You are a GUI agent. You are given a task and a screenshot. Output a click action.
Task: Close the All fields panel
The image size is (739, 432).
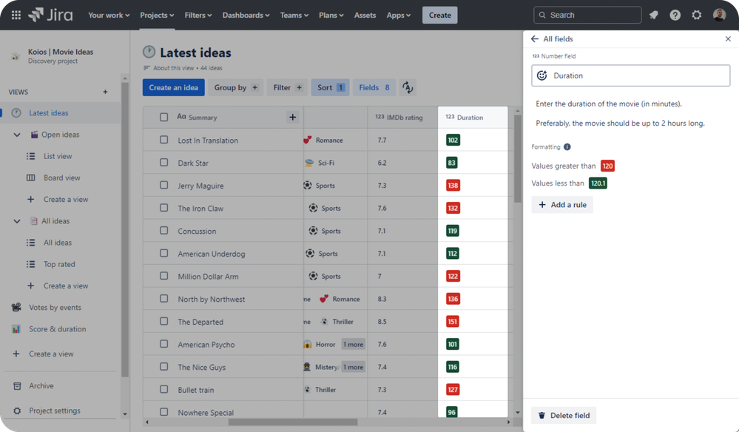(728, 38)
